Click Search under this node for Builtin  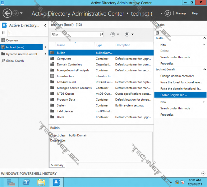coord(175,57)
